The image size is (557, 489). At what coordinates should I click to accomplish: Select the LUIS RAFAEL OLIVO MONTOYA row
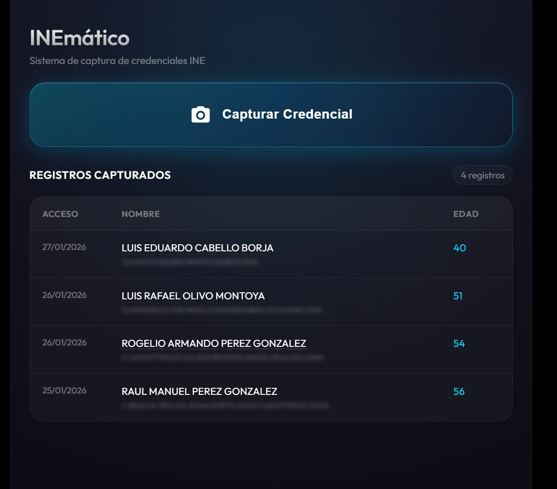[x=193, y=296]
